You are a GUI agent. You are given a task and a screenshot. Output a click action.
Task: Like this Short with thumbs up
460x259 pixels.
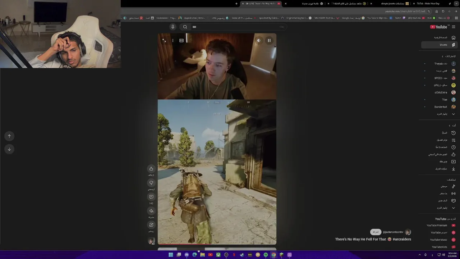tap(151, 169)
